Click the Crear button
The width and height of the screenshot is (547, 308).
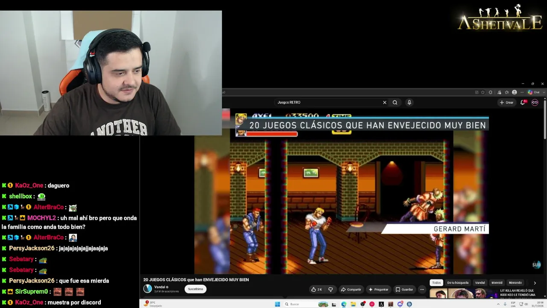[506, 102]
